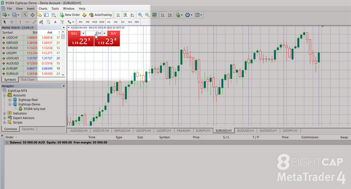Open the Templates dropdown icon

[198, 15]
